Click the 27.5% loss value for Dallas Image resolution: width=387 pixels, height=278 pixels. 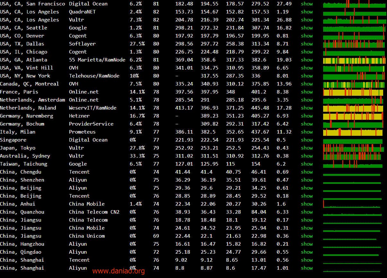point(137,44)
